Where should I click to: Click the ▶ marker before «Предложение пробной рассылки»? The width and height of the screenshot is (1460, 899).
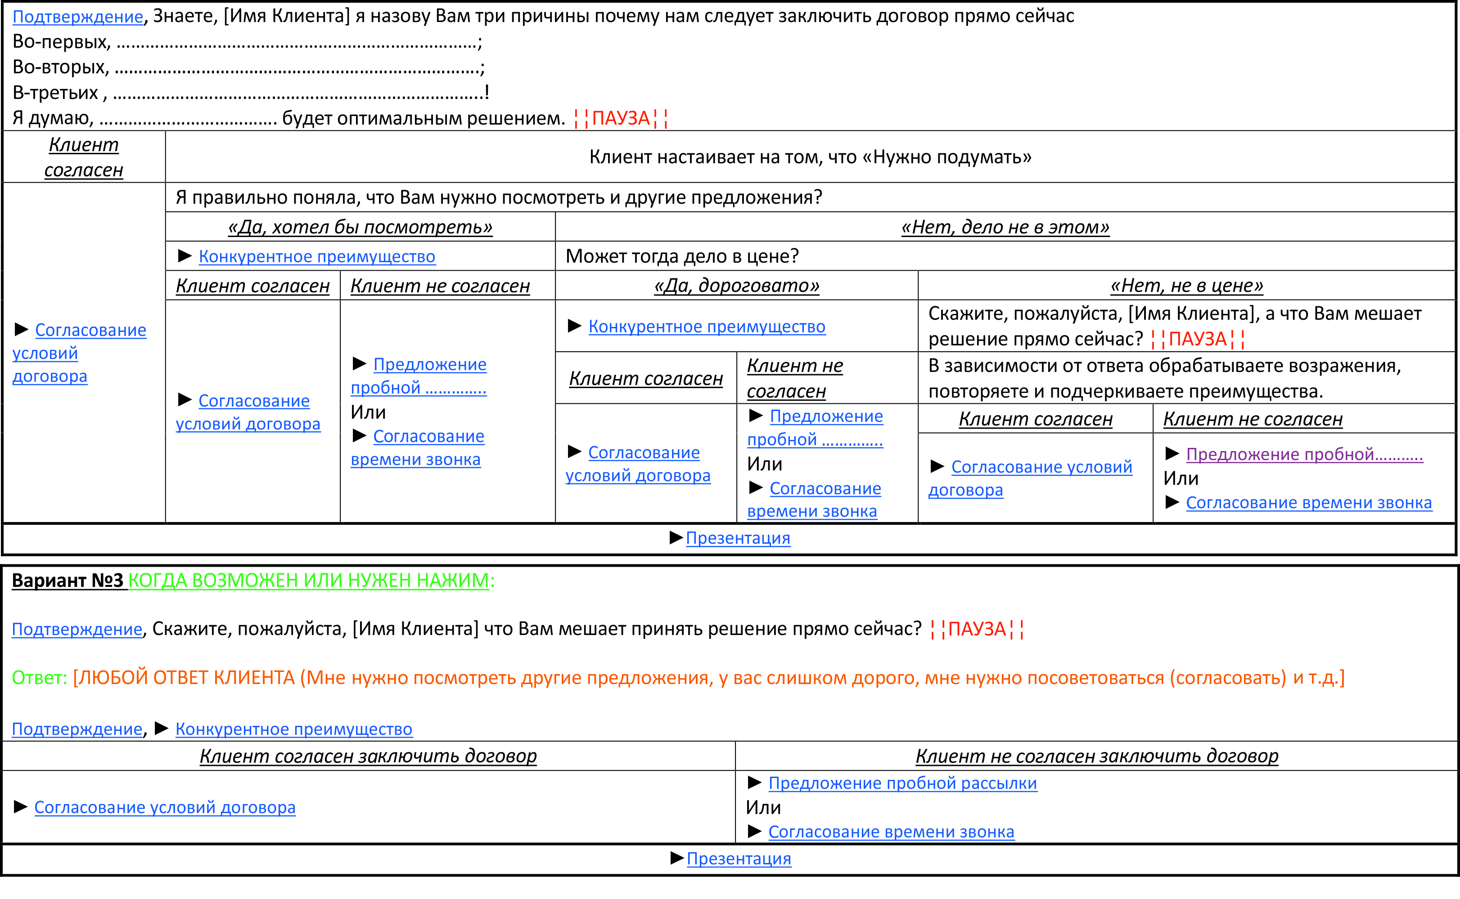point(754,783)
